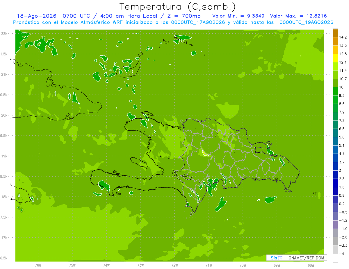Image resolution: width=349 pixels, height=269 pixels.
Task: Click the "72W" longitude axis label
Action: 174,265
